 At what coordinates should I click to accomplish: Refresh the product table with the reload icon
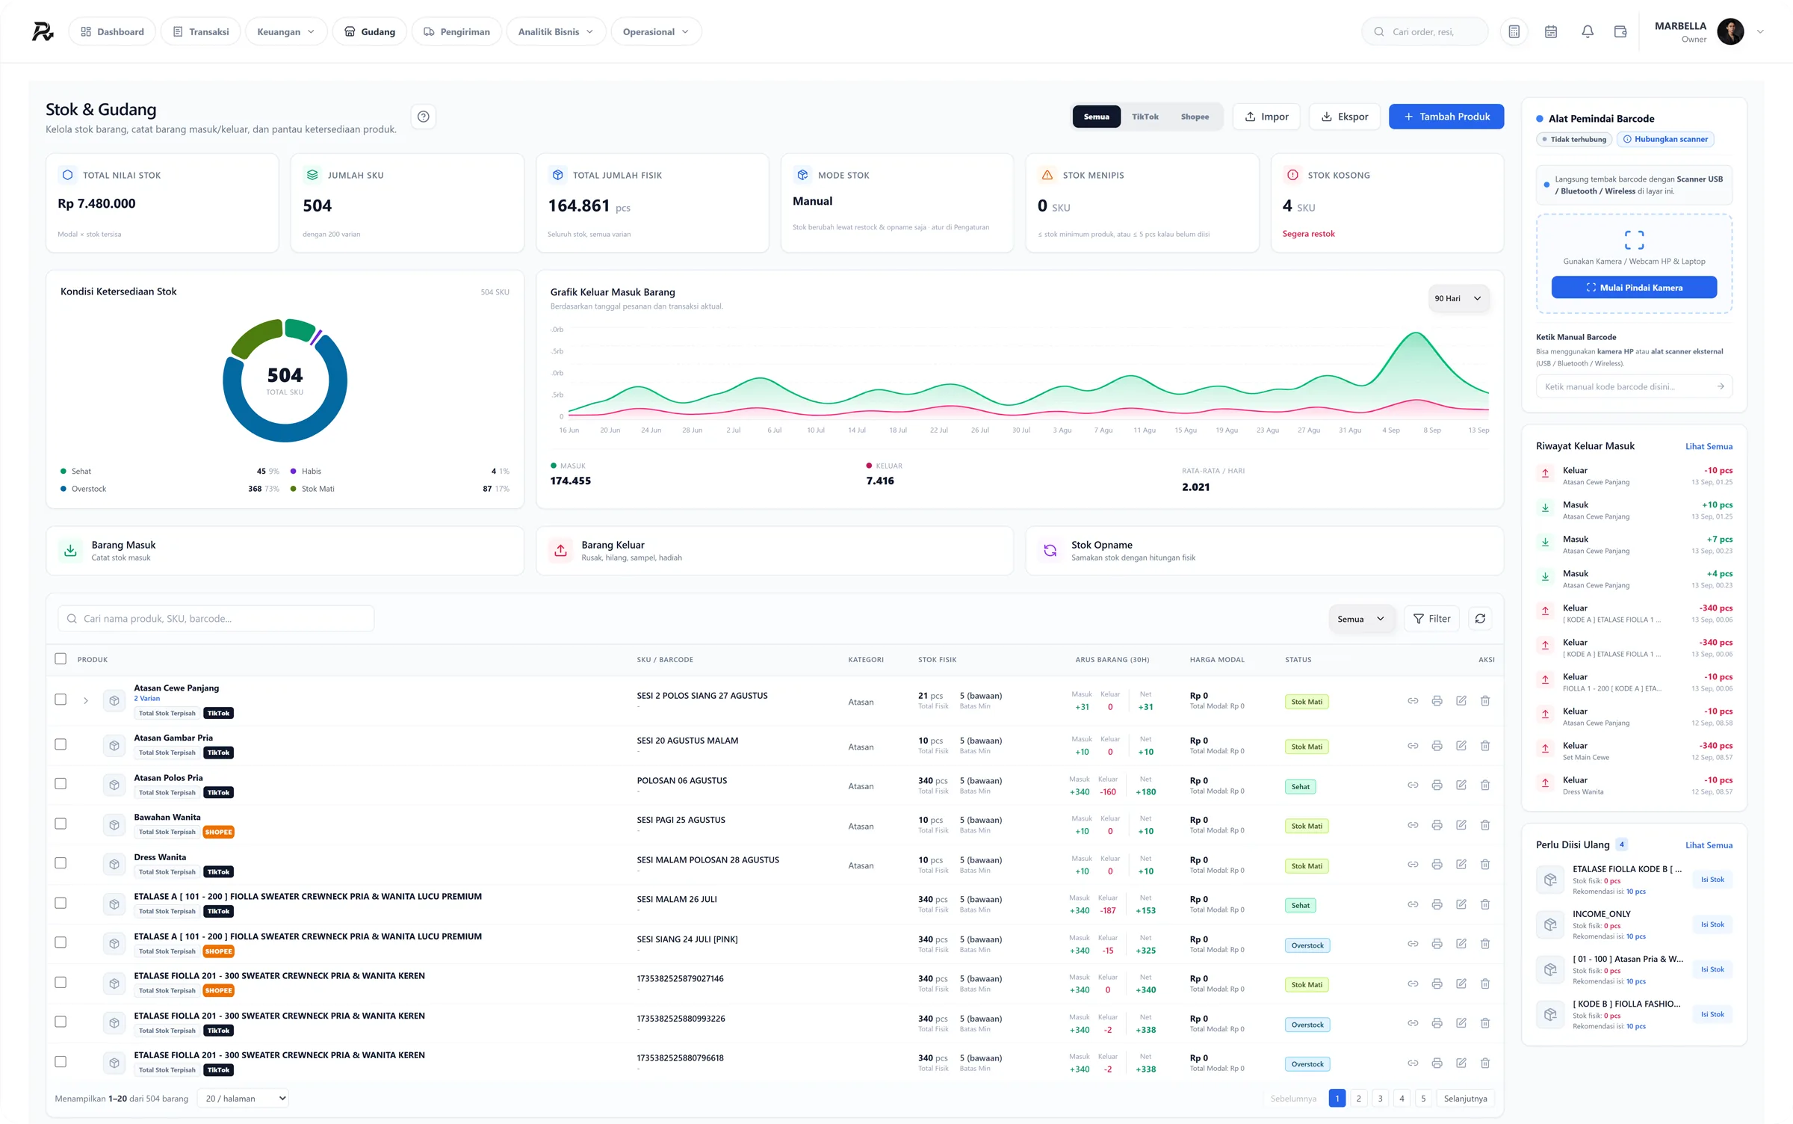click(x=1480, y=619)
